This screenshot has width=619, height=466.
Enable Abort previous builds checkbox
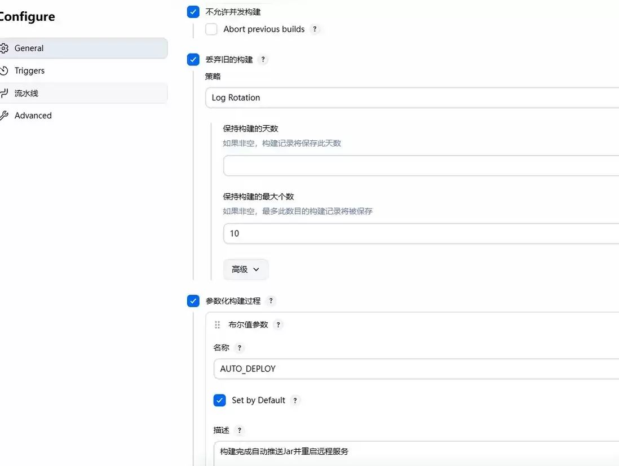click(x=211, y=29)
